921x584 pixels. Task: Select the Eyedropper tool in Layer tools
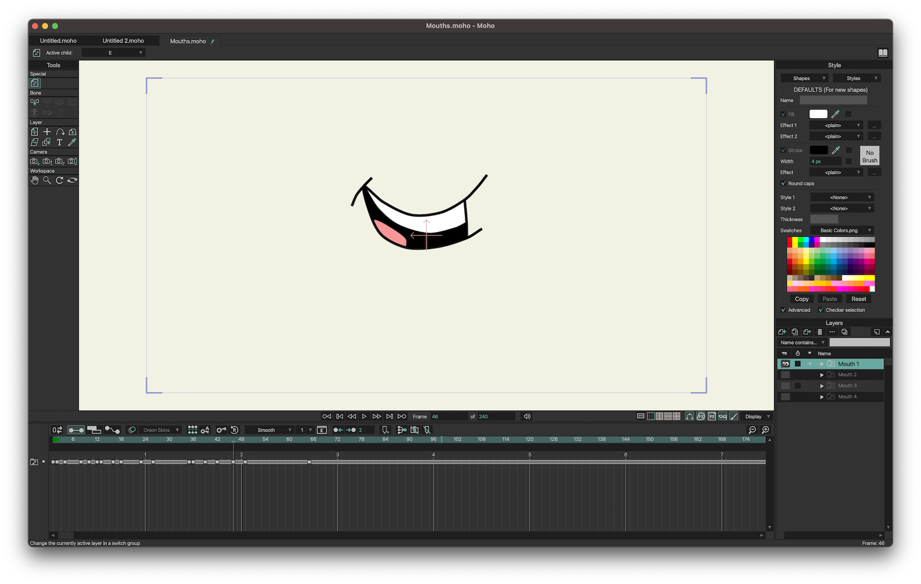click(72, 142)
